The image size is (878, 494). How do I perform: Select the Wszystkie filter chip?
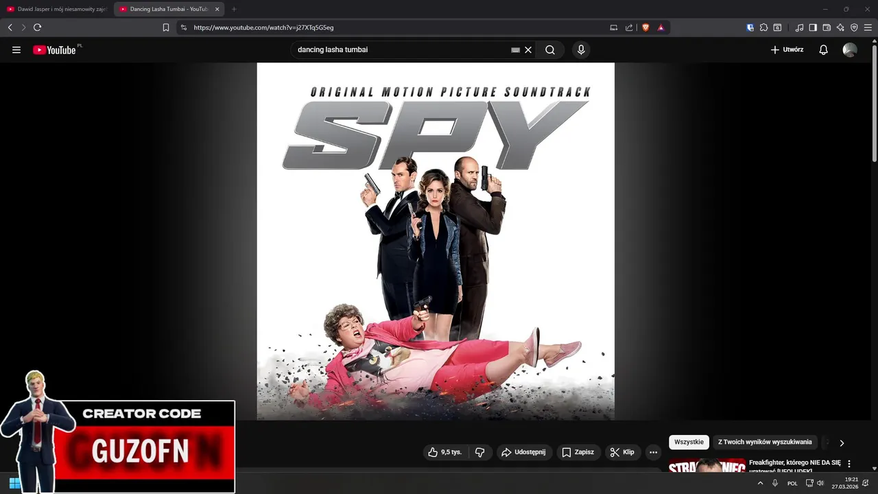[689, 443]
